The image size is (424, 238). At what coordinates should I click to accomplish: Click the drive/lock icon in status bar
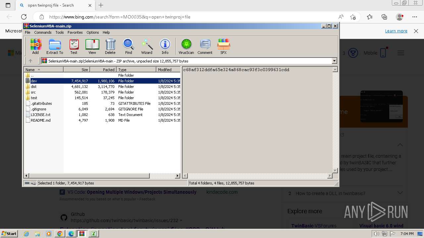point(30,183)
